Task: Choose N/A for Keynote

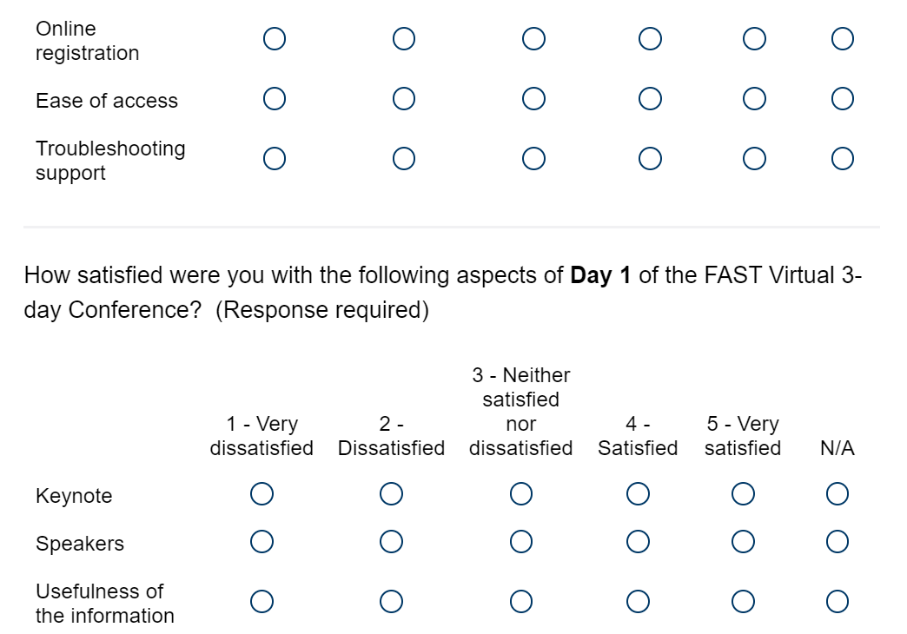Action: 837,494
